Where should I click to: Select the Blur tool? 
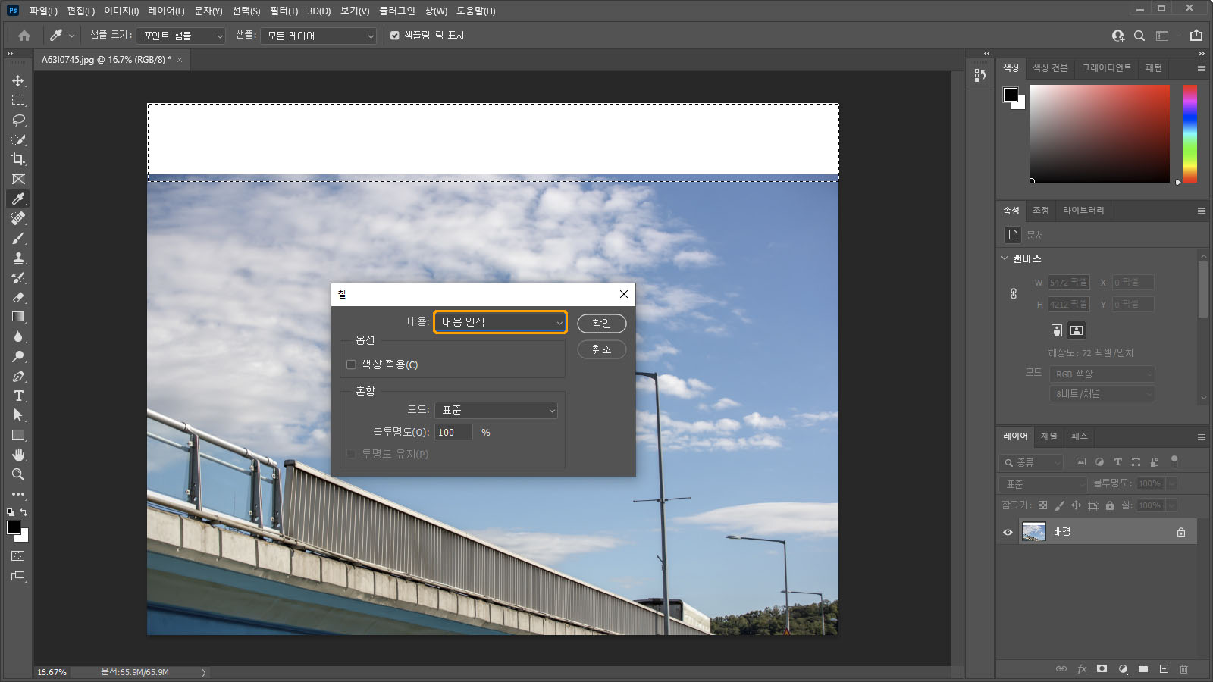pos(18,336)
